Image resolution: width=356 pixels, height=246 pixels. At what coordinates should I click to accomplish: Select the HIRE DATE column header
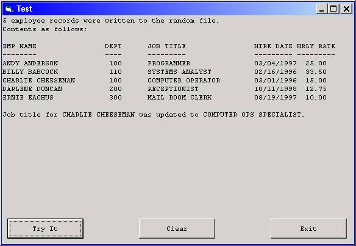273,46
